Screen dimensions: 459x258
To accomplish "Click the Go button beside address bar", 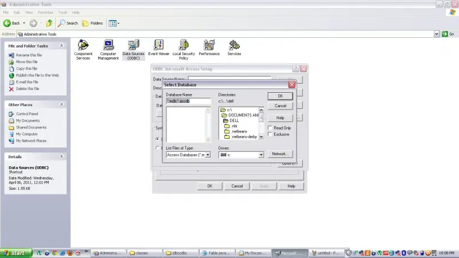I will point(448,34).
